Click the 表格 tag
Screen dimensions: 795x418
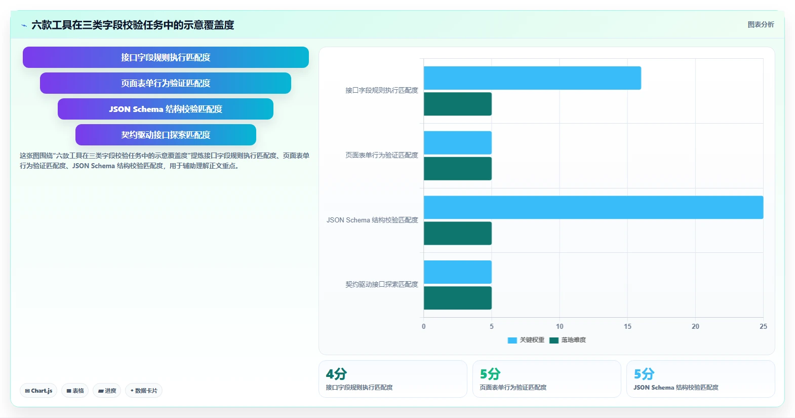pos(75,391)
